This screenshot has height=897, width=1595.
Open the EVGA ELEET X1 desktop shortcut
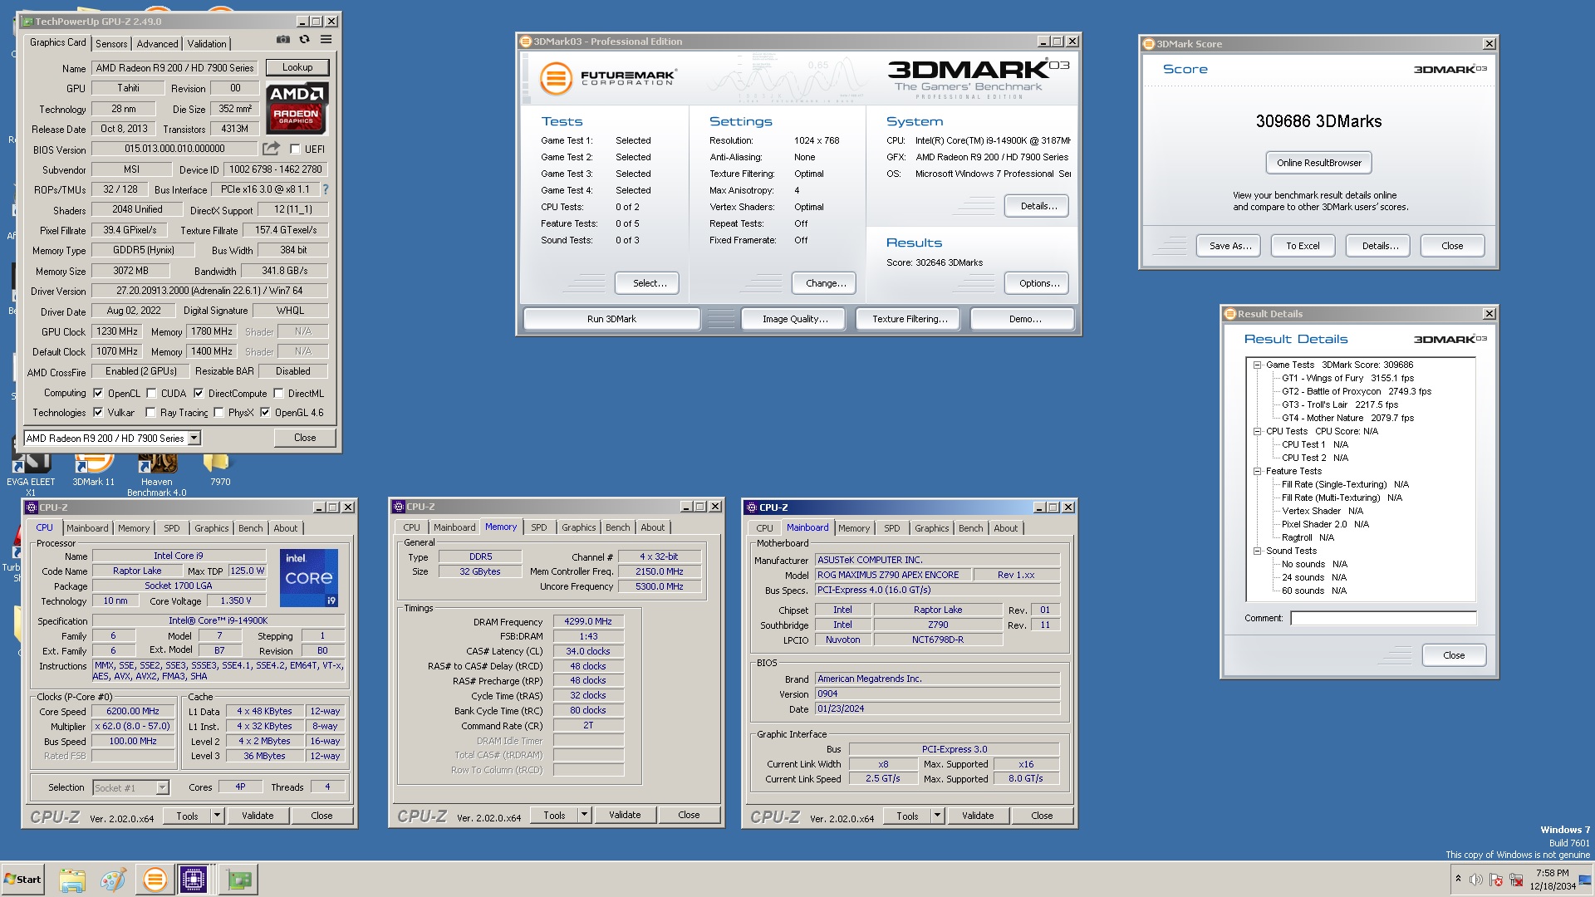point(31,475)
